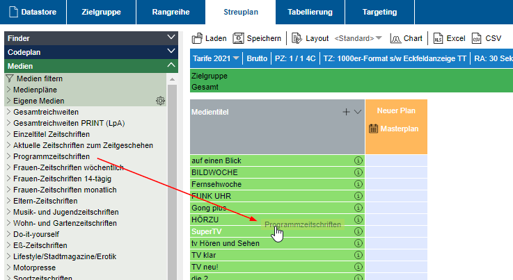Save the plan with the Speichern icon
Image resolution: width=513 pixels, height=280 pixels.
tap(239, 38)
